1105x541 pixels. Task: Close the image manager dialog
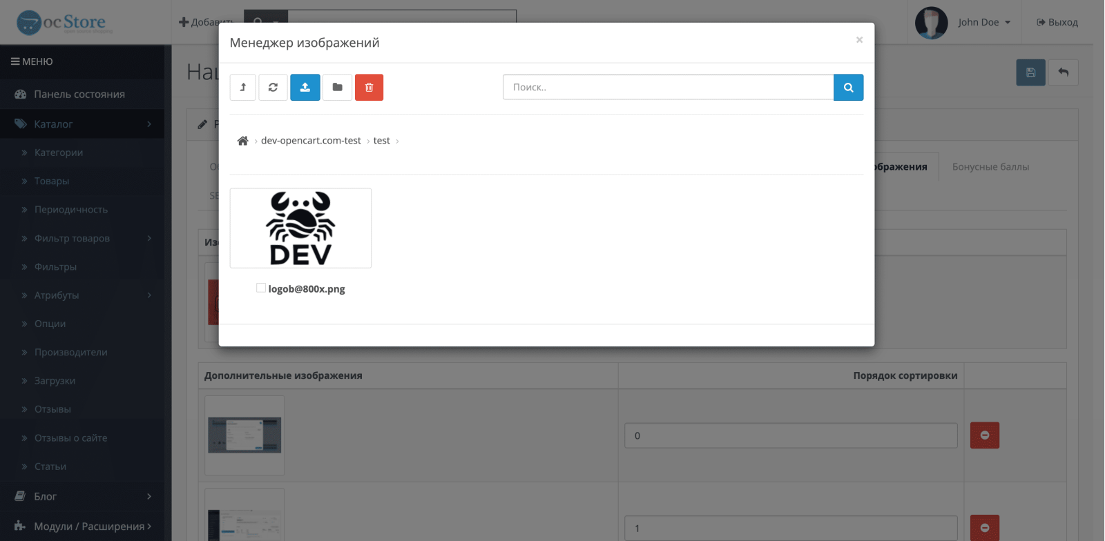859,40
